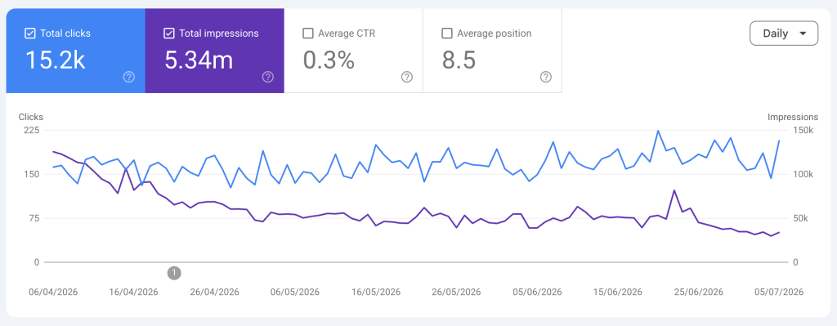Click the 75 clicks axis label
837x326 pixels.
(34, 218)
